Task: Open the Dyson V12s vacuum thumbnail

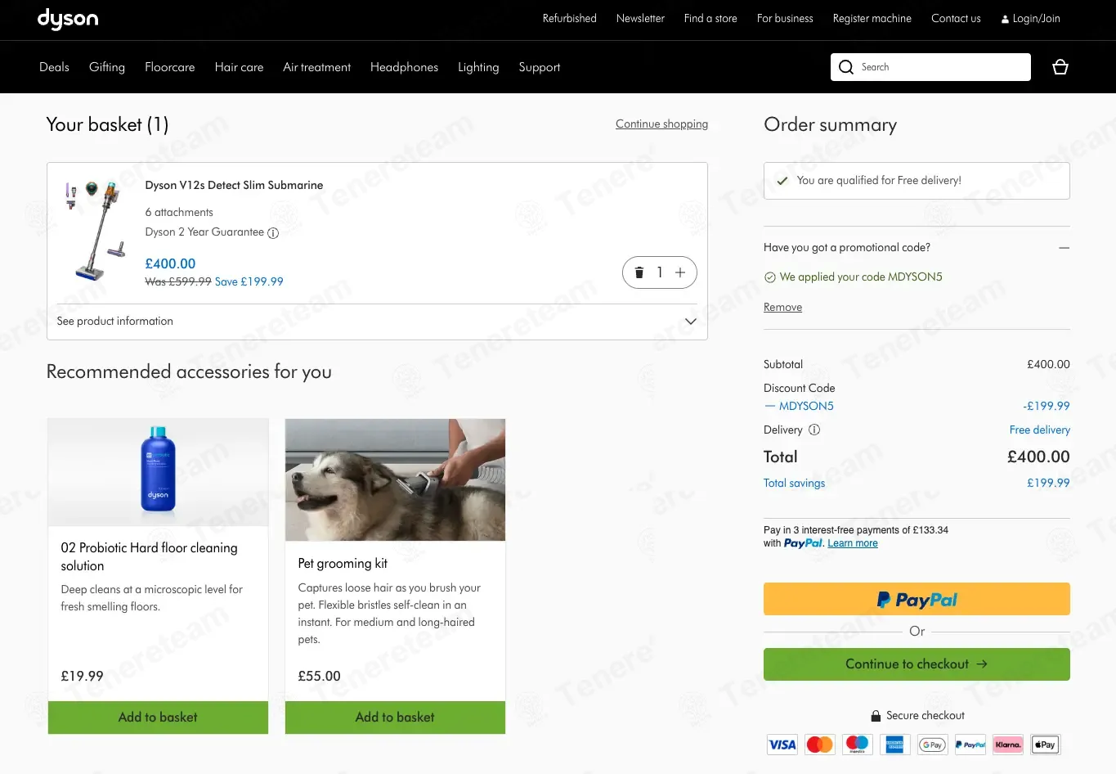Action: [95, 231]
